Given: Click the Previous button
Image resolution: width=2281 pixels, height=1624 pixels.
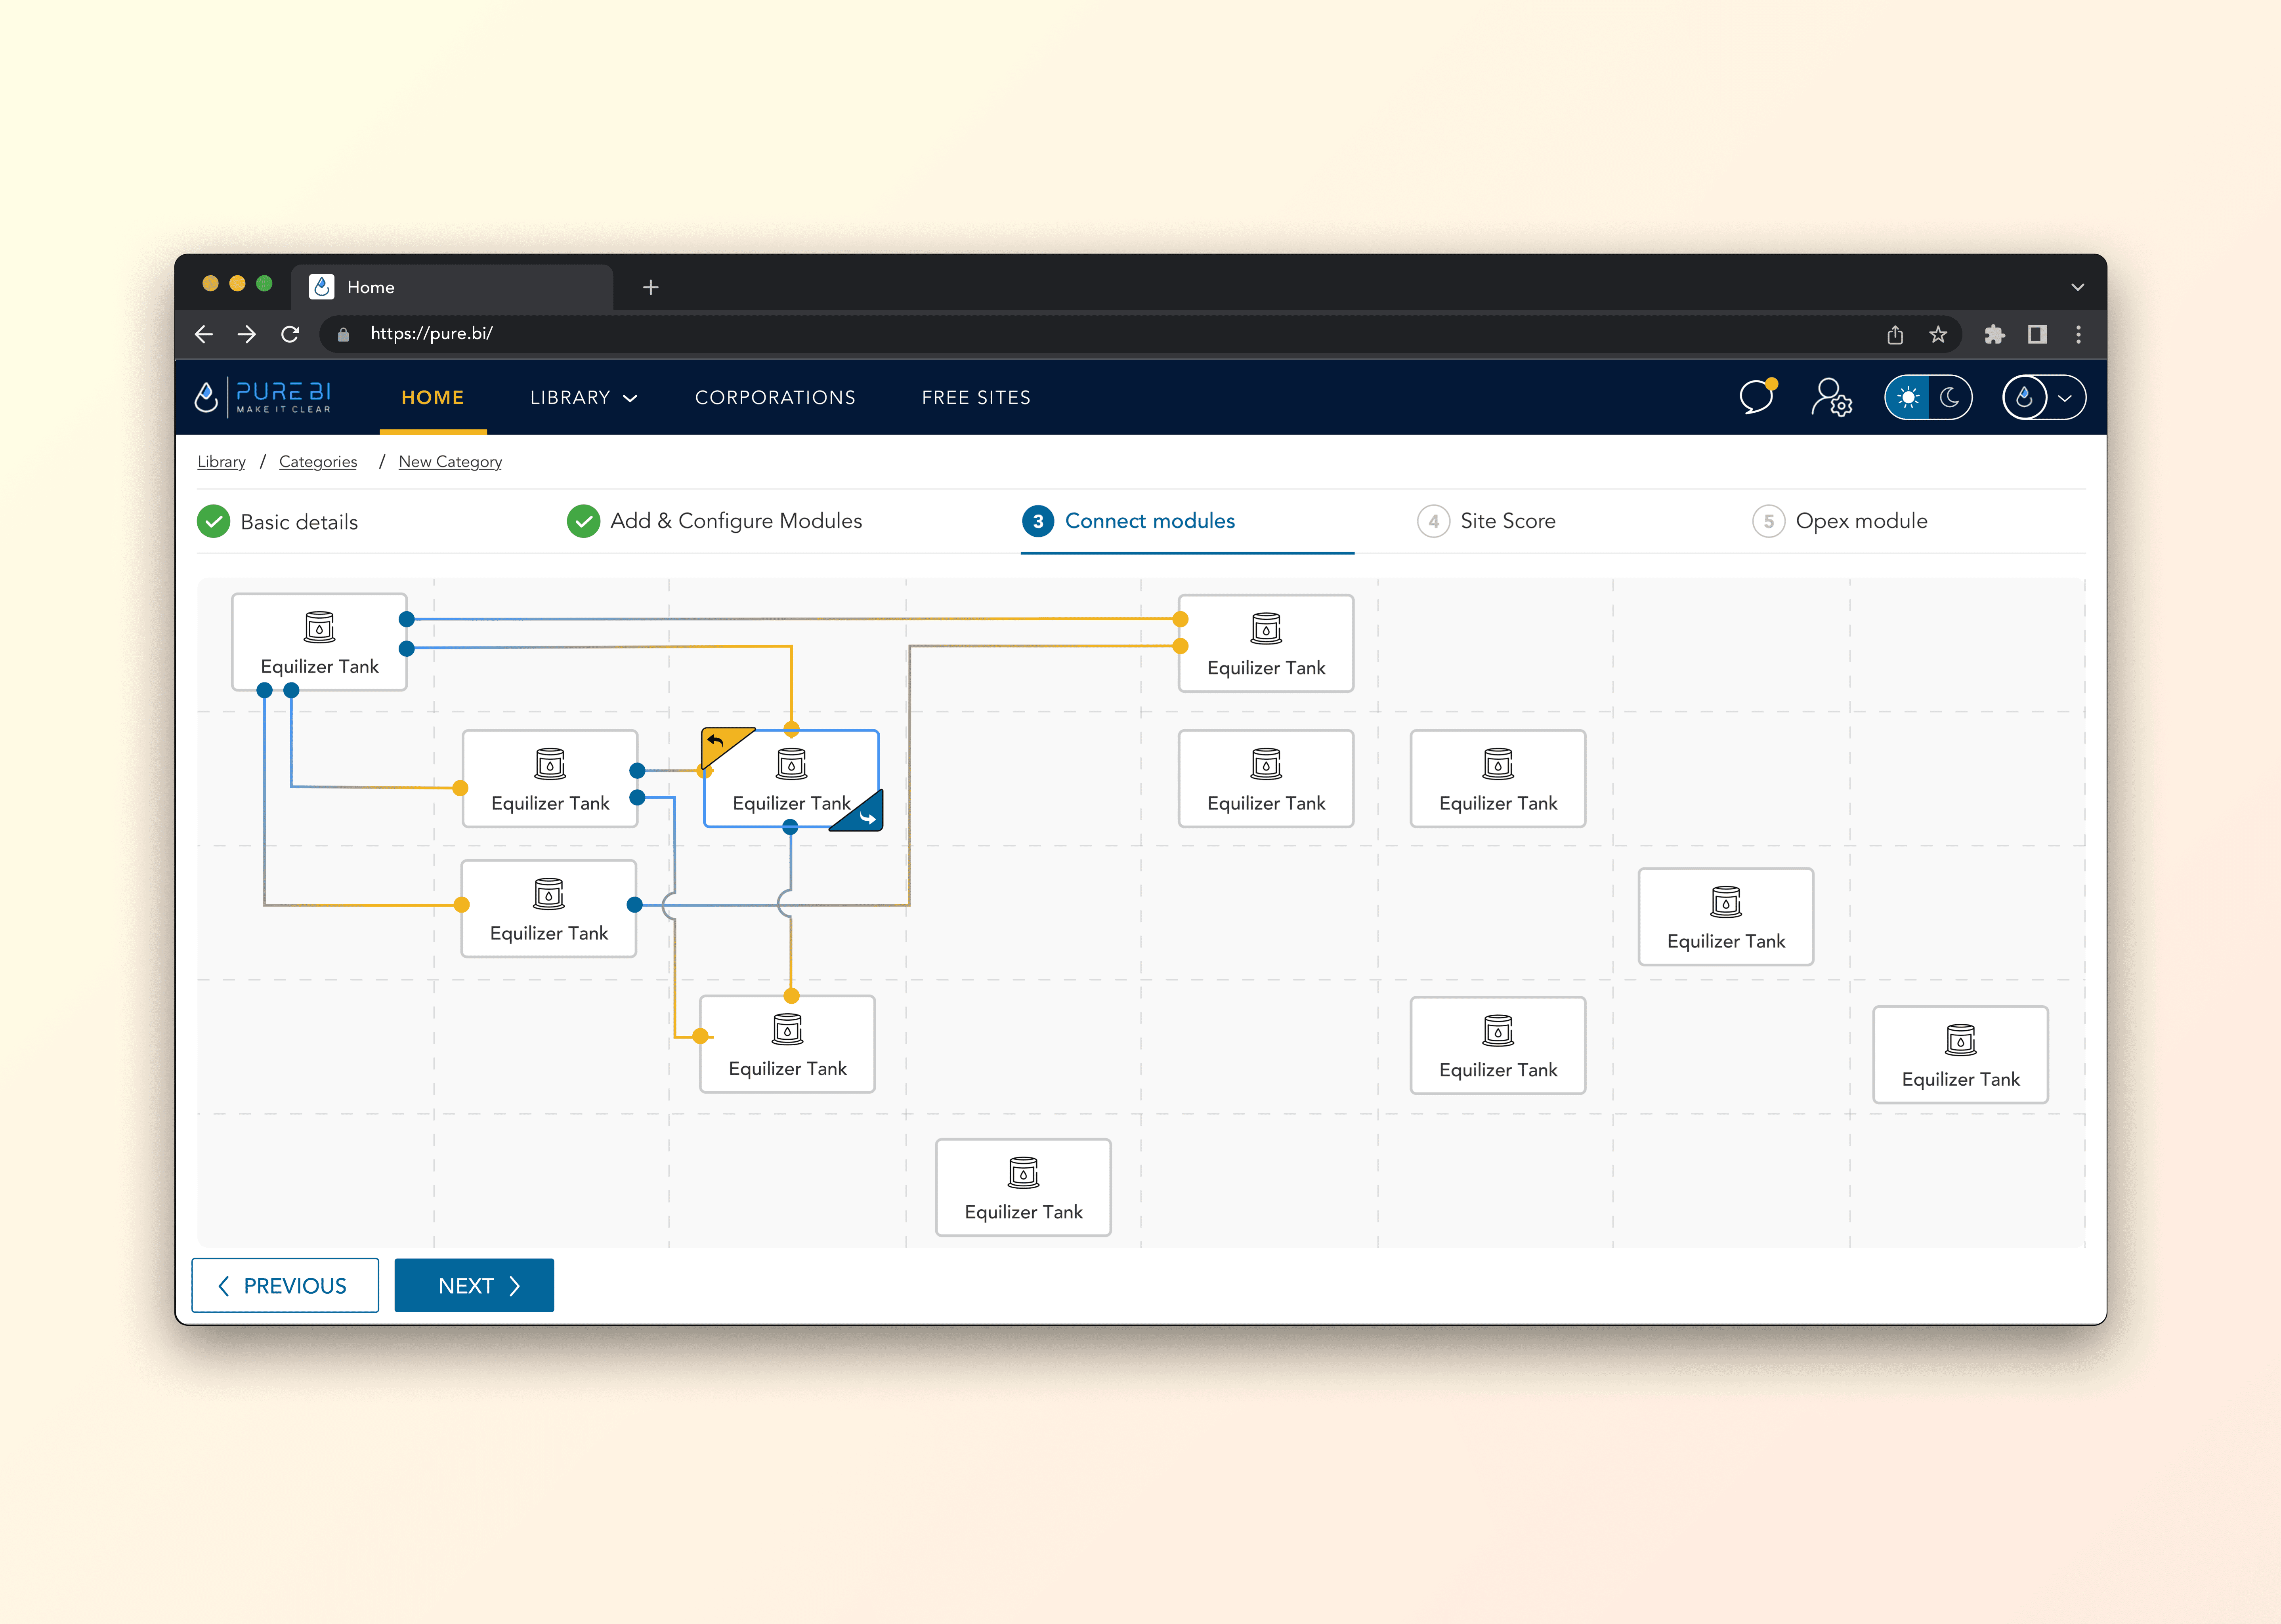Looking at the screenshot, I should 285,1285.
